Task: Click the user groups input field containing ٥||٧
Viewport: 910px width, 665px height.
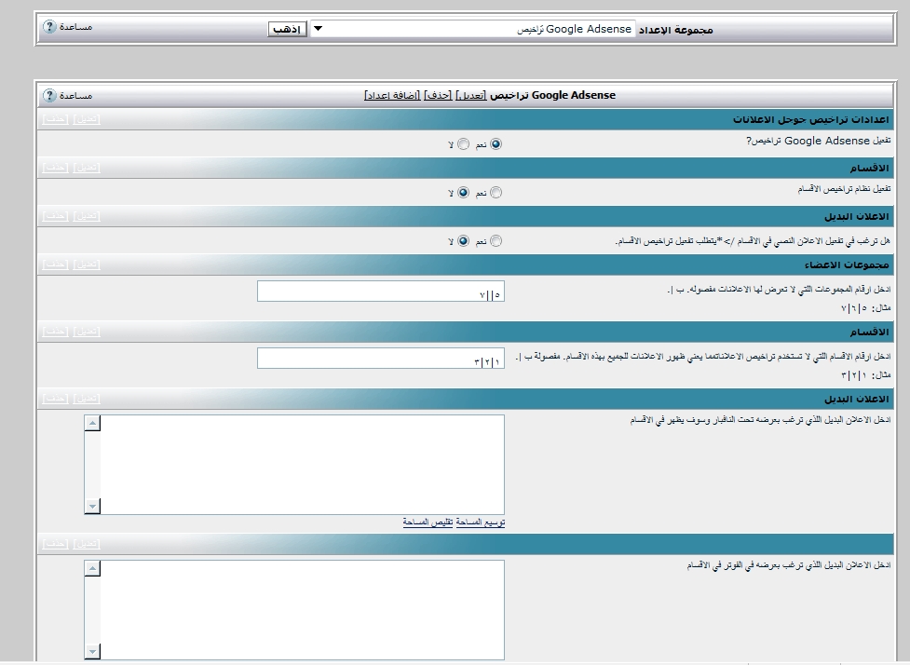Action: click(x=380, y=292)
